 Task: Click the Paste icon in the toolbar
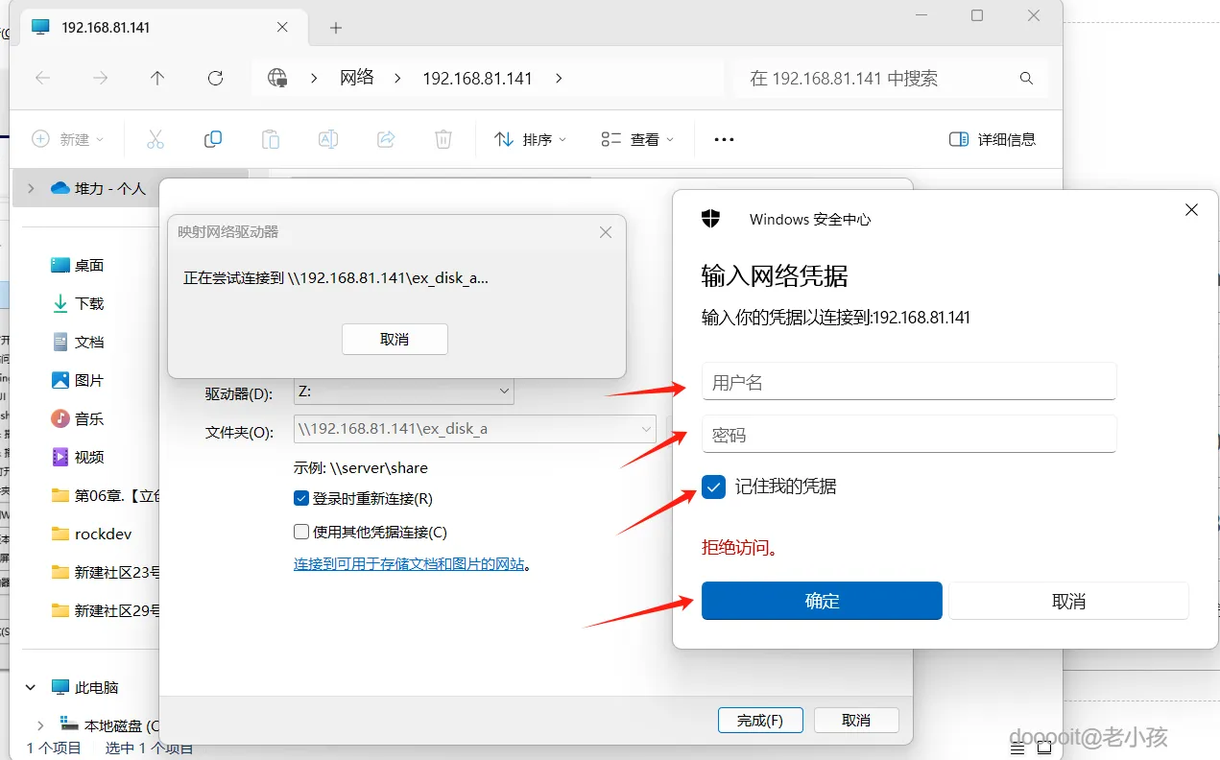pyautogui.click(x=270, y=139)
